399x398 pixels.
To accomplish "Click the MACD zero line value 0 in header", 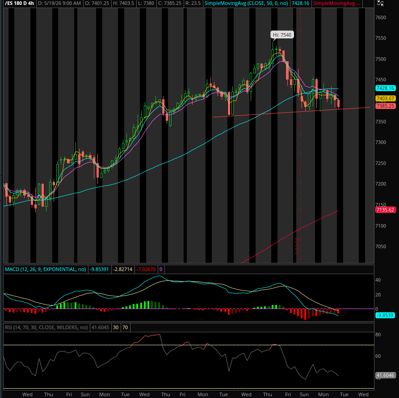I will pos(161,269).
